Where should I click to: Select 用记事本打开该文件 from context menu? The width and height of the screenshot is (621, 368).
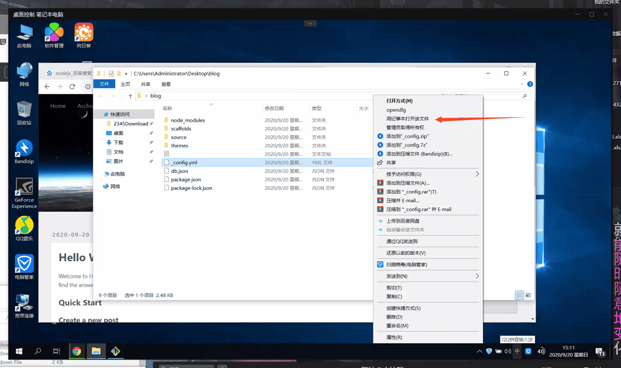pos(407,119)
